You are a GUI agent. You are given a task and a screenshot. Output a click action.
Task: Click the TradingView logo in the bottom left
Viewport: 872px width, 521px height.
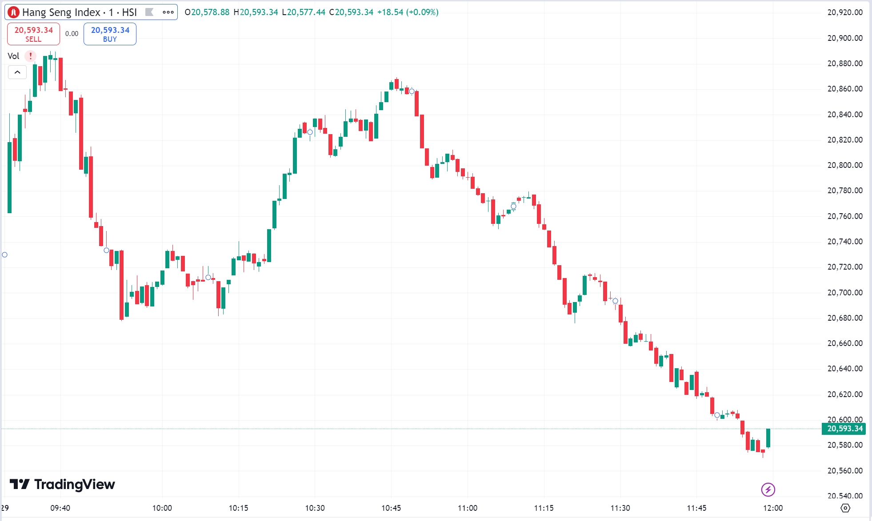click(x=62, y=485)
